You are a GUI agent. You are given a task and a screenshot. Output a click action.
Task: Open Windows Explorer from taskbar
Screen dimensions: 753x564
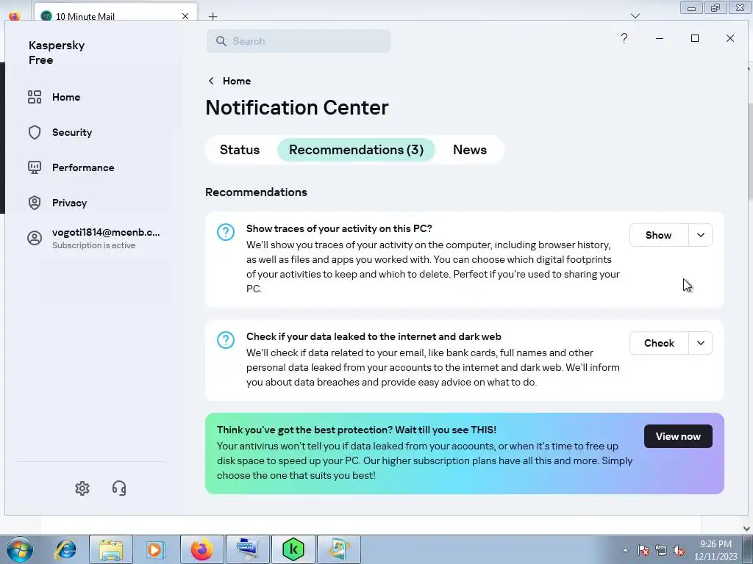111,549
